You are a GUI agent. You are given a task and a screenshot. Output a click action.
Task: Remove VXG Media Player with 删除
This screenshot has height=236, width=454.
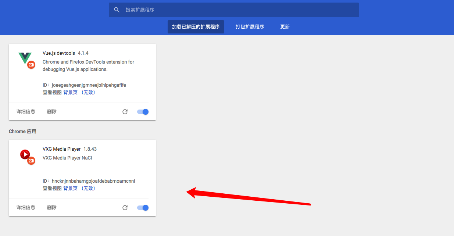[x=52, y=208]
